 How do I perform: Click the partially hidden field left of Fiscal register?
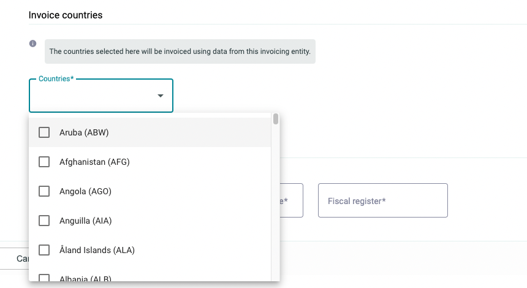coord(292,200)
